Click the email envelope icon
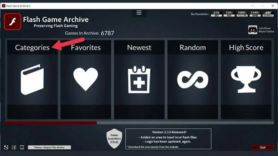Image resolution: width=278 pixels, height=156 pixels. click(x=22, y=147)
